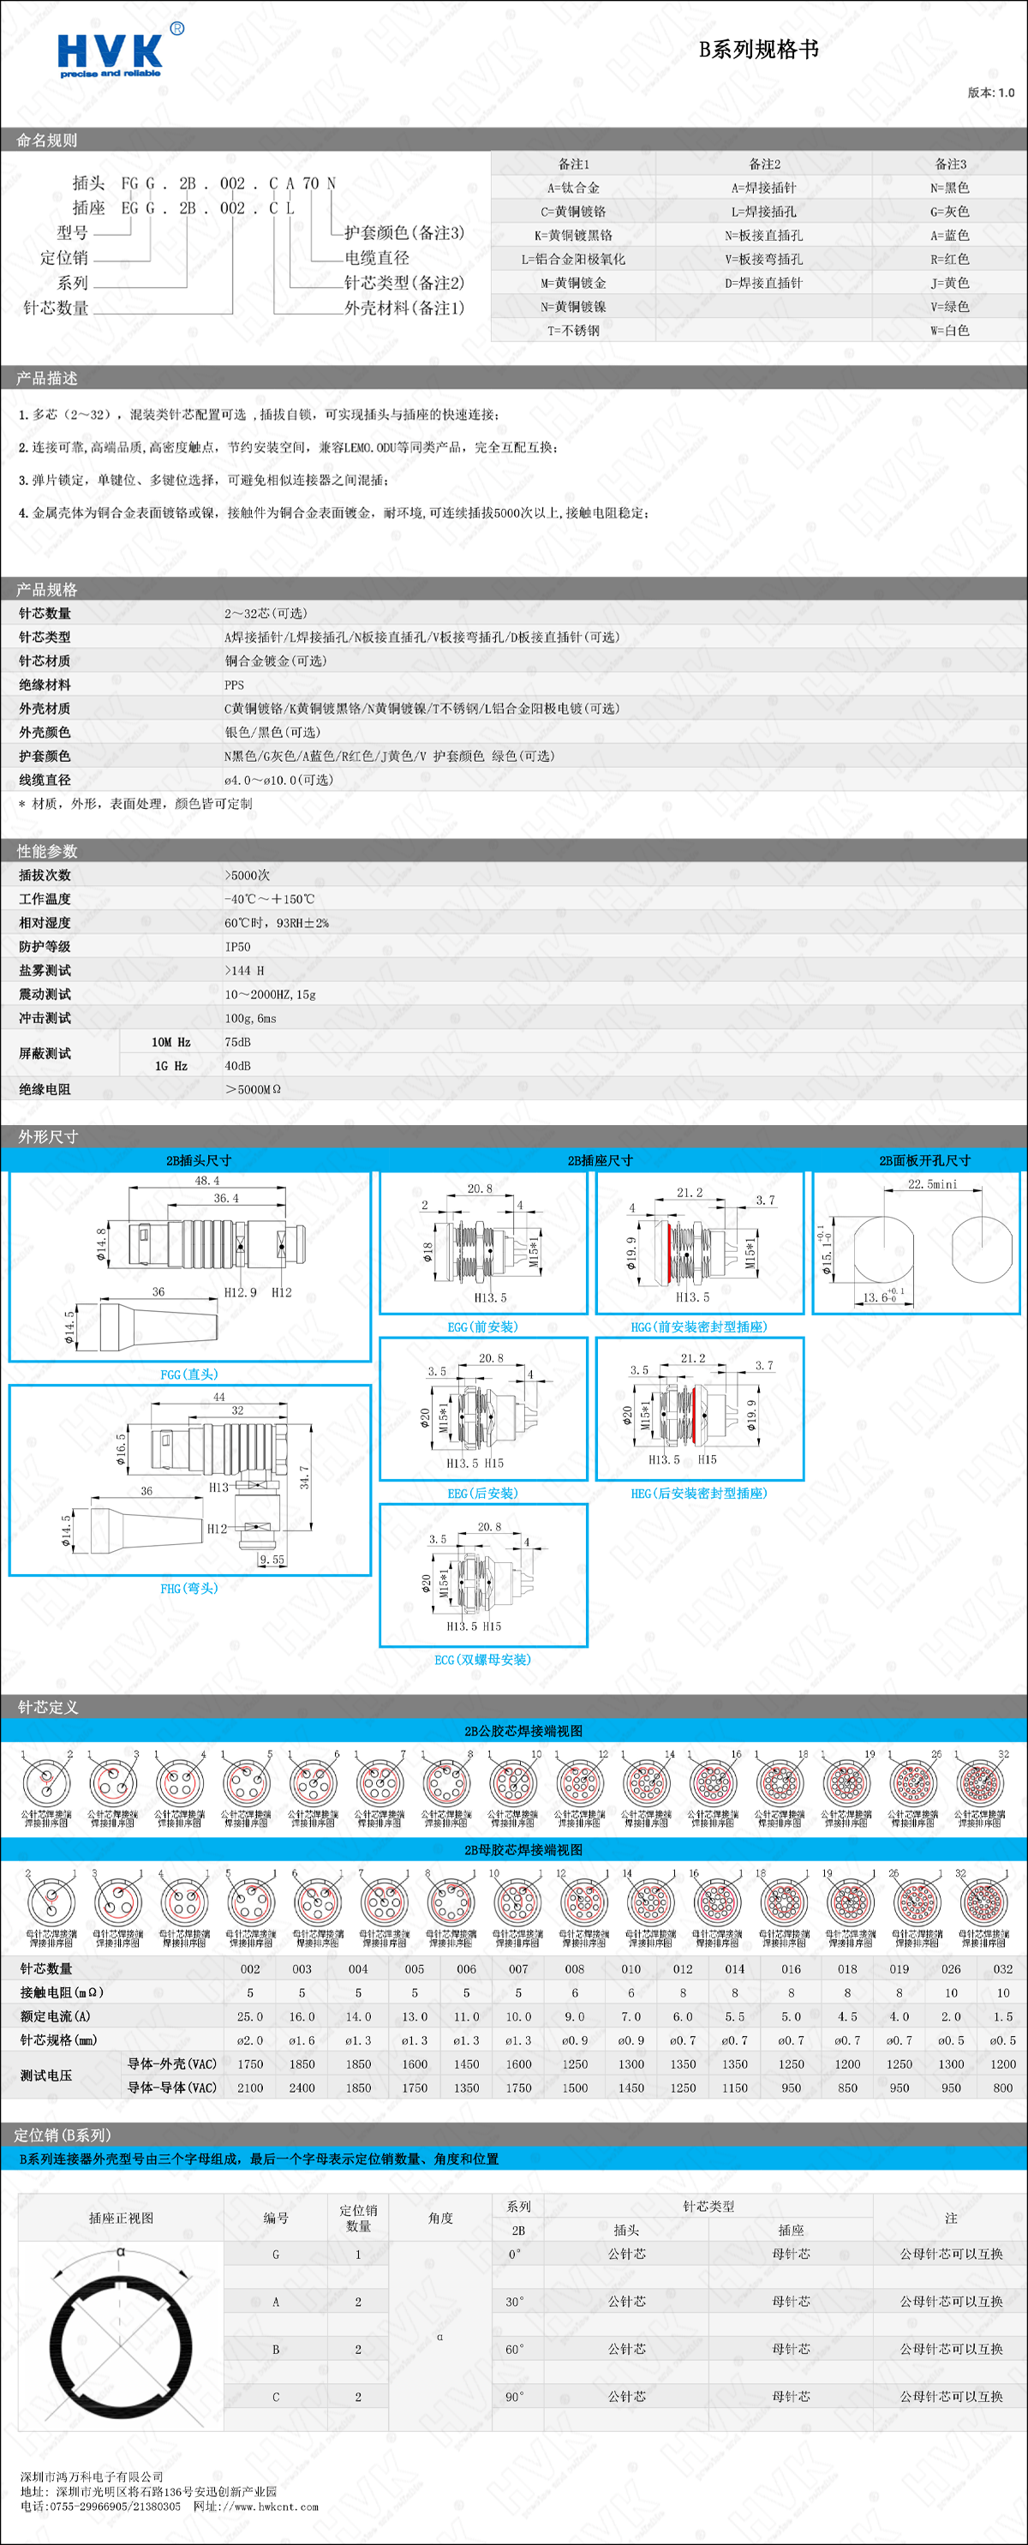Open the 2B面板开孔尺寸 panel cutout drawing
The image size is (1028, 2545).
click(916, 1243)
